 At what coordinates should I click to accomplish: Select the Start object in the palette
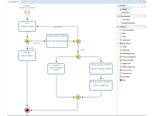point(123,33)
